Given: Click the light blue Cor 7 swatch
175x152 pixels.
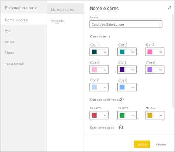Looking at the screenshot, I should tap(94, 87).
